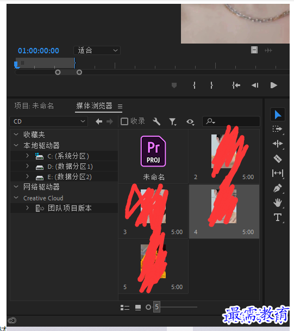Image resolution: width=294 pixels, height=331 pixels.
Task: Click the 01:00:00:00 timecode
Action: tap(39, 51)
